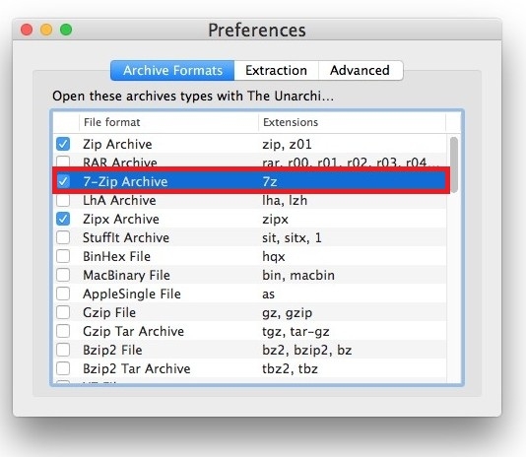Viewport: 526px width, 457px height.
Task: Tick the LhA Archive checkbox
Action: (63, 201)
